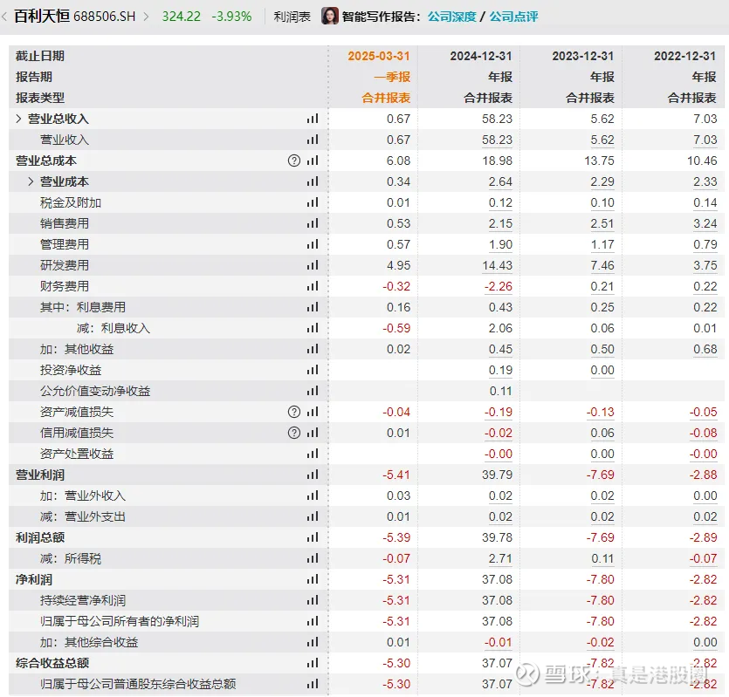Click the 2024 财务费用 value -2.26
Image resolution: width=729 pixels, height=697 pixels.
click(x=499, y=286)
